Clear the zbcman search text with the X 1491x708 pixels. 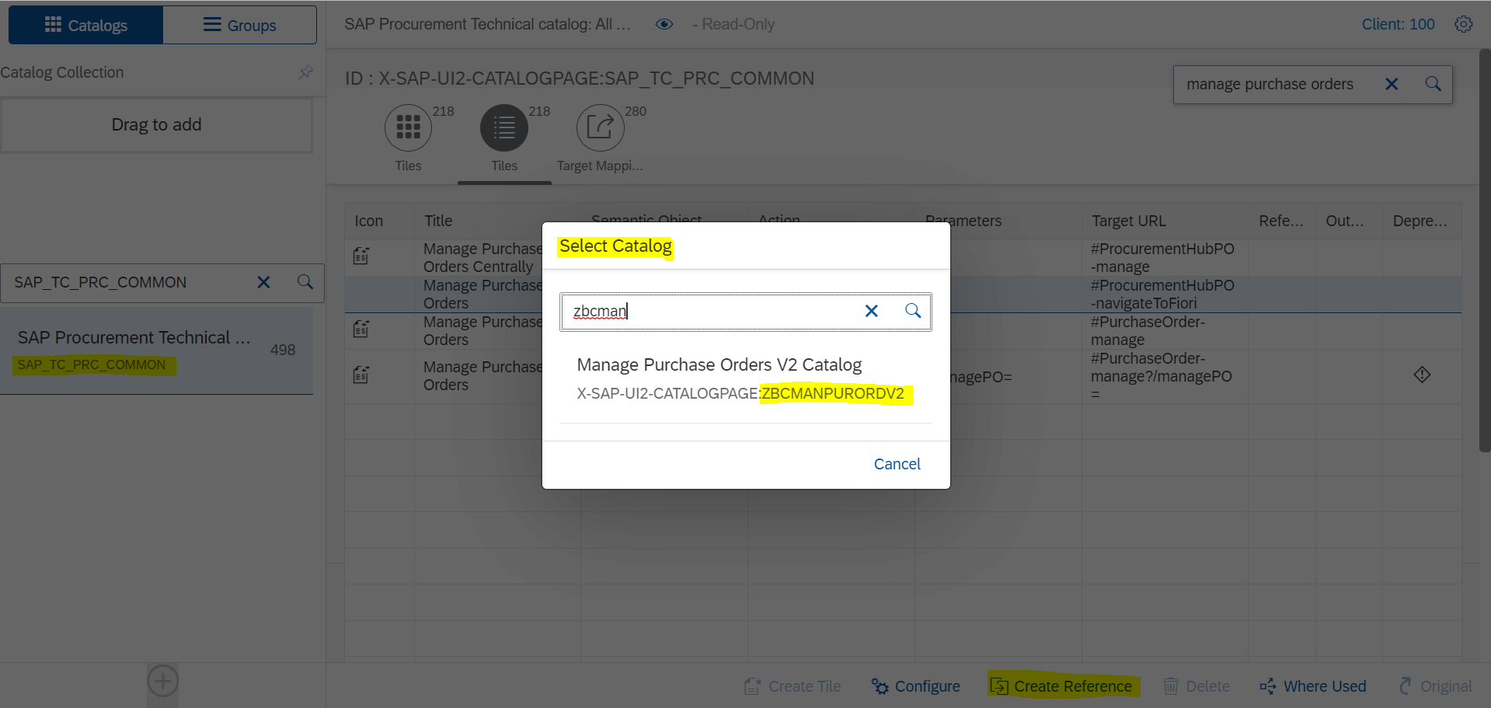coord(870,311)
